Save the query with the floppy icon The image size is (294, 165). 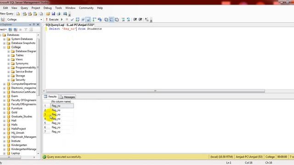click(x=53, y=14)
